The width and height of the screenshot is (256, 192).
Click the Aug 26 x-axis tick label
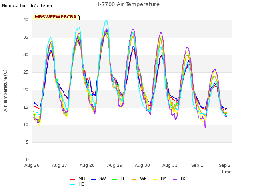click(32, 165)
